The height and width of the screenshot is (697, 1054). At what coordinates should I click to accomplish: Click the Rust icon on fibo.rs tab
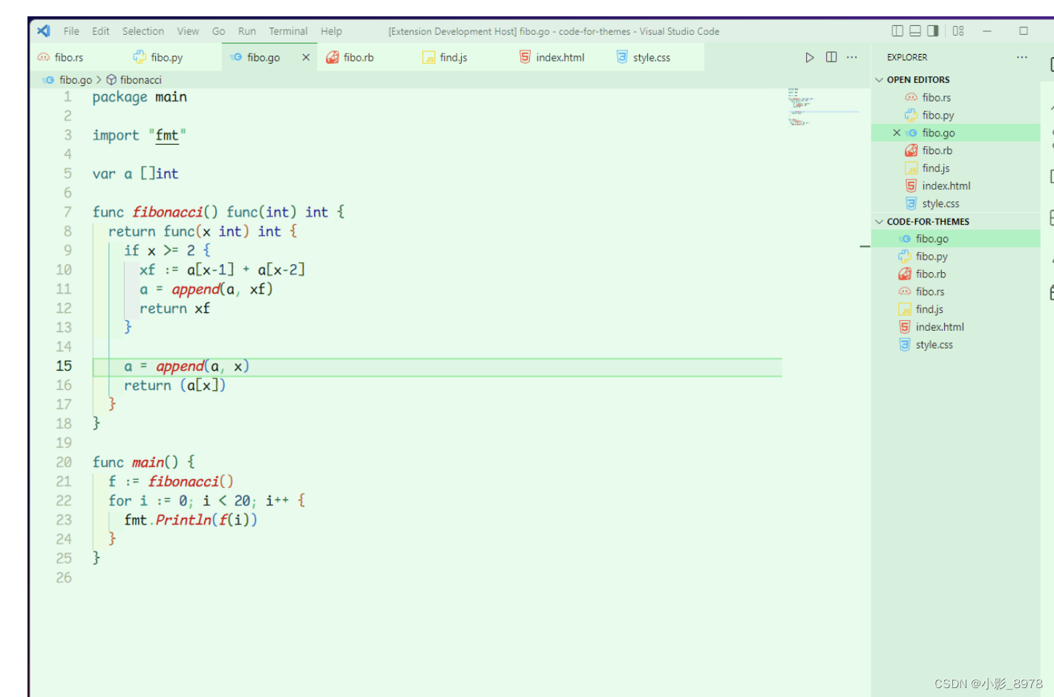[43, 56]
